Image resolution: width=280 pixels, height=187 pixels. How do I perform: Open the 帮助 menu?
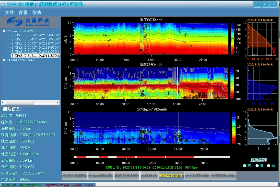[x=37, y=13]
